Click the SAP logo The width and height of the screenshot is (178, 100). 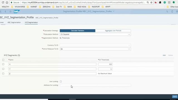(x=17, y=11)
